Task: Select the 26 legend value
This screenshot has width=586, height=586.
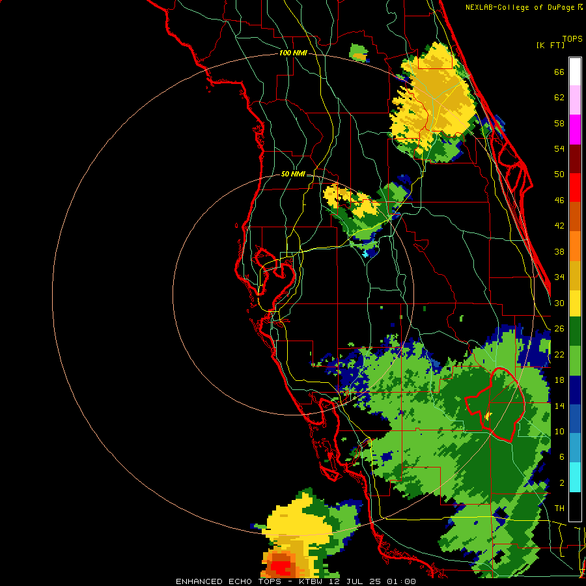Action: pyautogui.click(x=559, y=329)
